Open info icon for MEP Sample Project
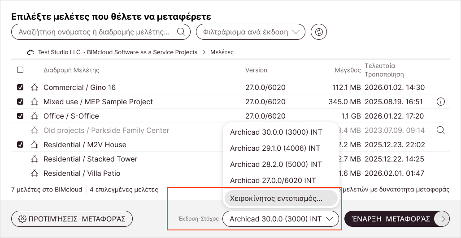Viewport: 461px width, 238px height. (441, 102)
